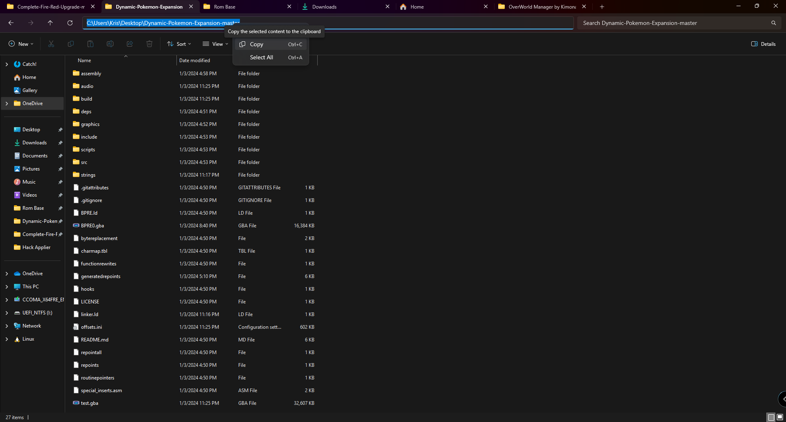The height and width of the screenshot is (422, 786).
Task: Go up one folder with Up arrow
Action: pos(50,23)
